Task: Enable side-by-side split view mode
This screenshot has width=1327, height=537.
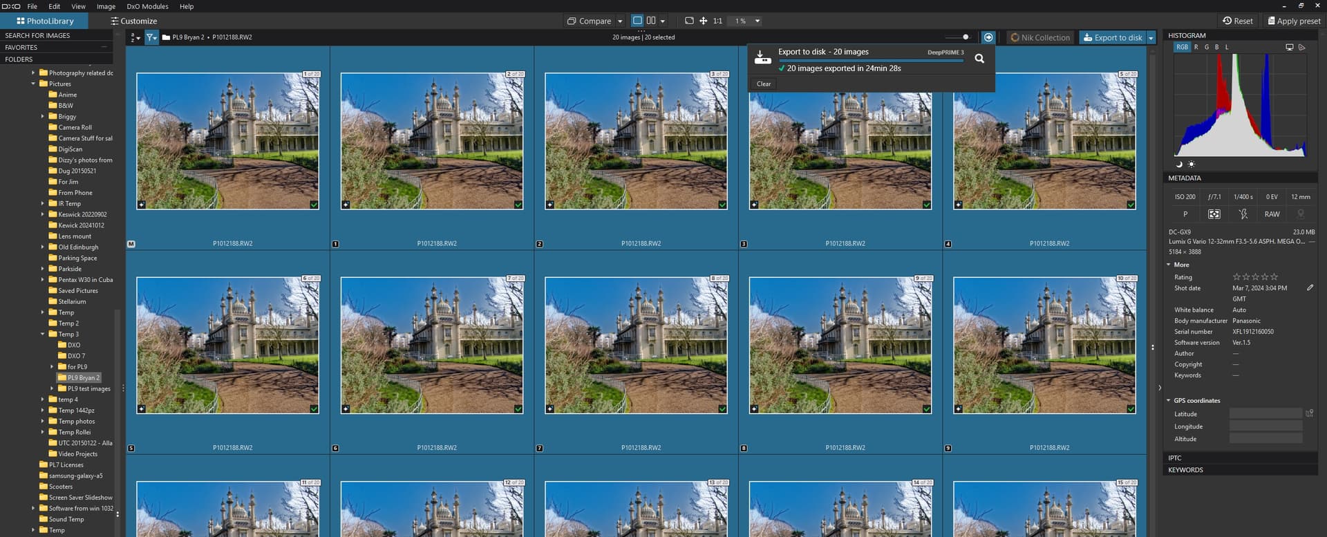Action: 651,21
